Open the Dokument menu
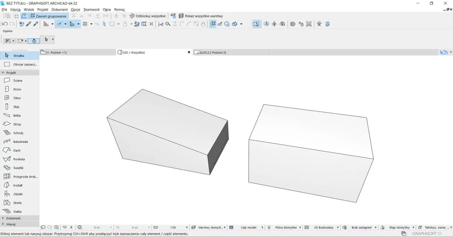Image resolution: width=453 pixels, height=237 pixels. [x=59, y=10]
